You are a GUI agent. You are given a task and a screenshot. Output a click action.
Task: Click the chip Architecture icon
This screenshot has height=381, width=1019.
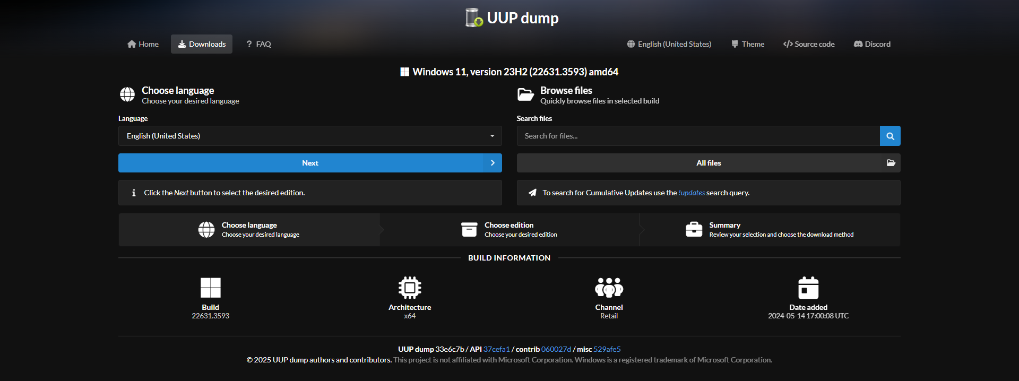pos(410,288)
